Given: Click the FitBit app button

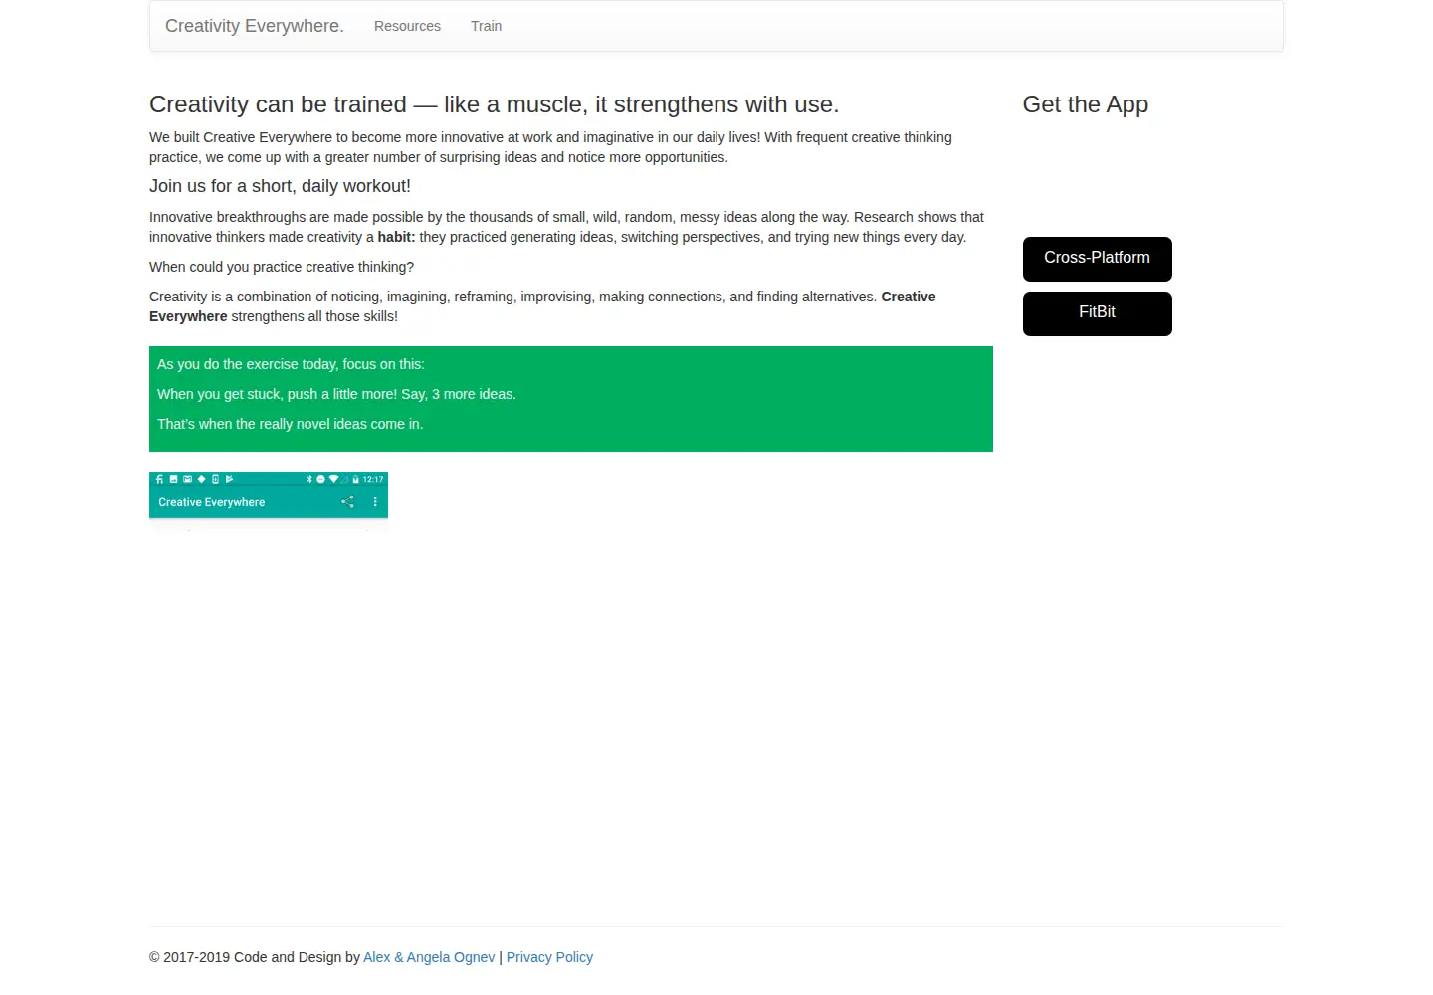Looking at the screenshot, I should click(1097, 313).
